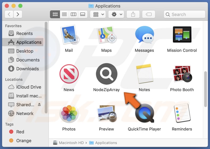Screen dimensions: 210x149
Task: Eject the Shared... volume
Action: pos(39,104)
